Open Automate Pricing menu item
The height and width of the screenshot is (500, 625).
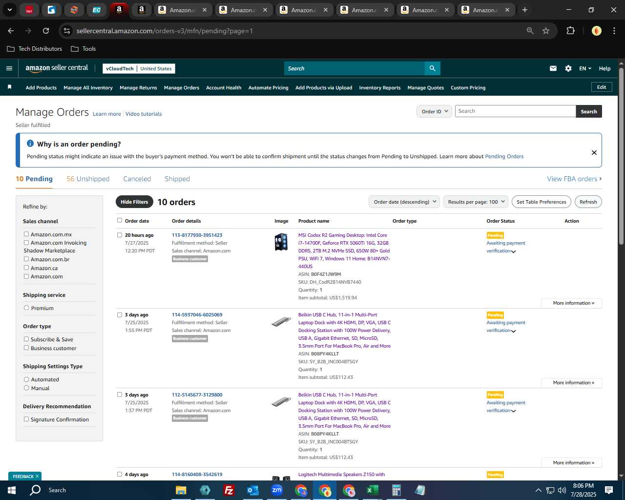pos(269,88)
